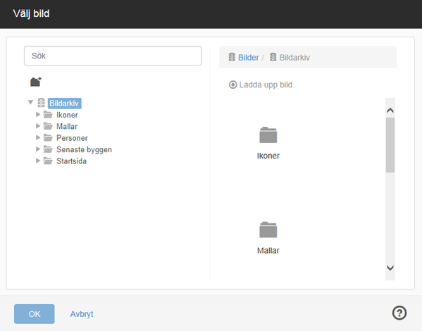Expand the Senaste byggen tree folder
Viewport: 422px width, 331px height.
(x=38, y=149)
